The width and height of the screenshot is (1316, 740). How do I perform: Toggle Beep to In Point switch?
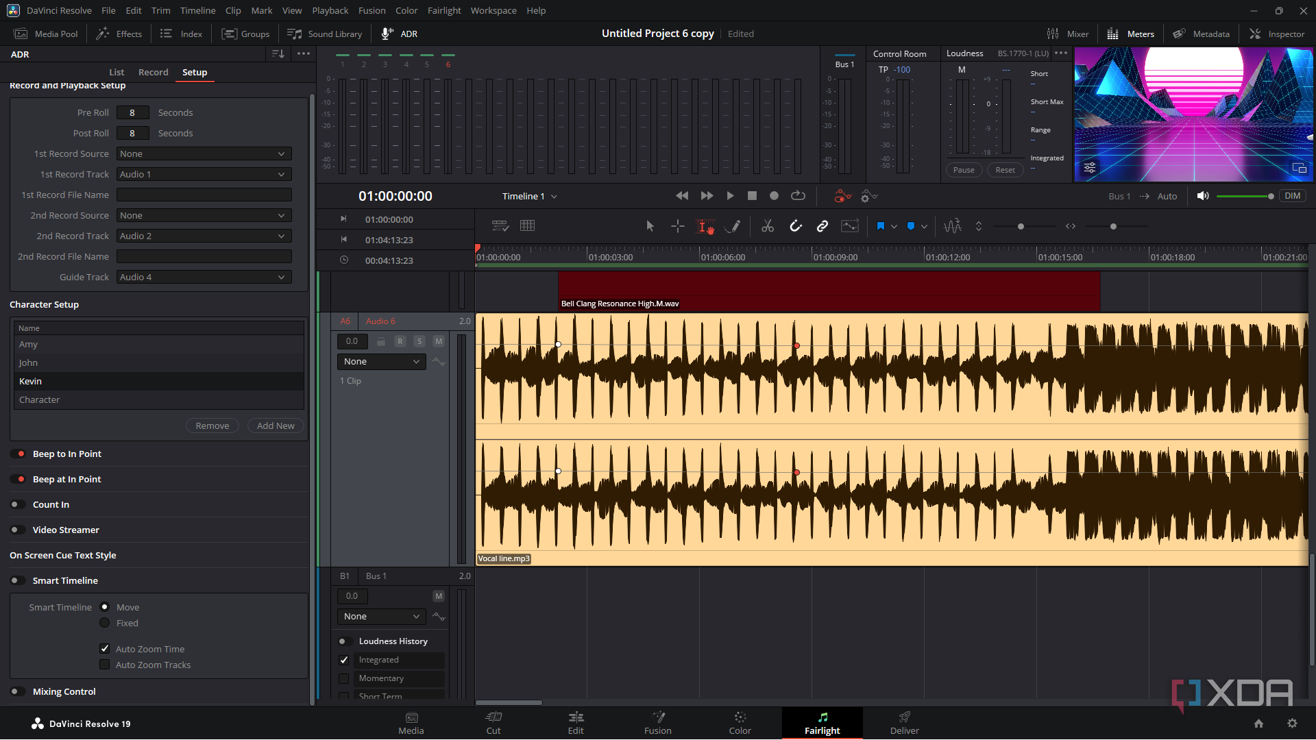tap(19, 454)
